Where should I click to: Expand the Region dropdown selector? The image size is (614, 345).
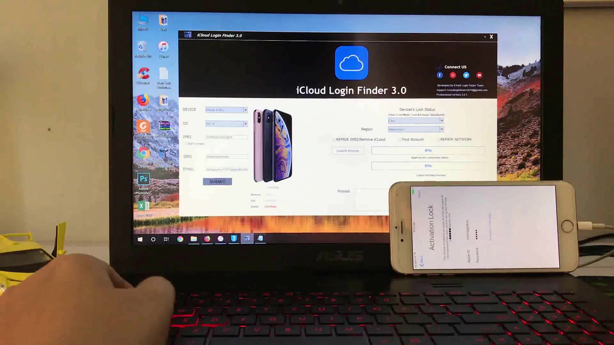tap(442, 129)
